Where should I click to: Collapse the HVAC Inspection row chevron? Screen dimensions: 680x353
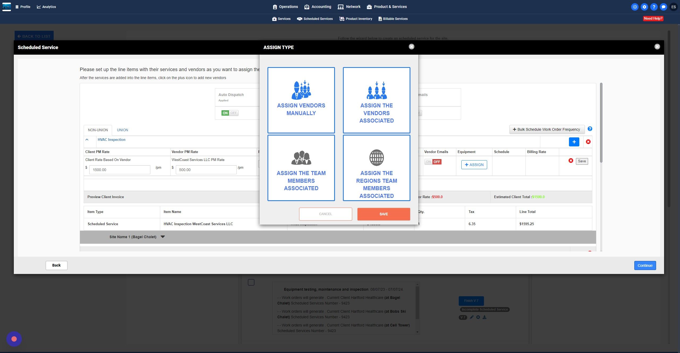87,140
